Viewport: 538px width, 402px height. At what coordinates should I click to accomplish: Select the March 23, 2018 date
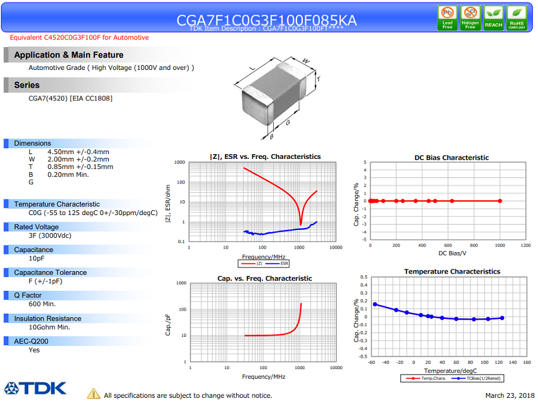[510, 395]
